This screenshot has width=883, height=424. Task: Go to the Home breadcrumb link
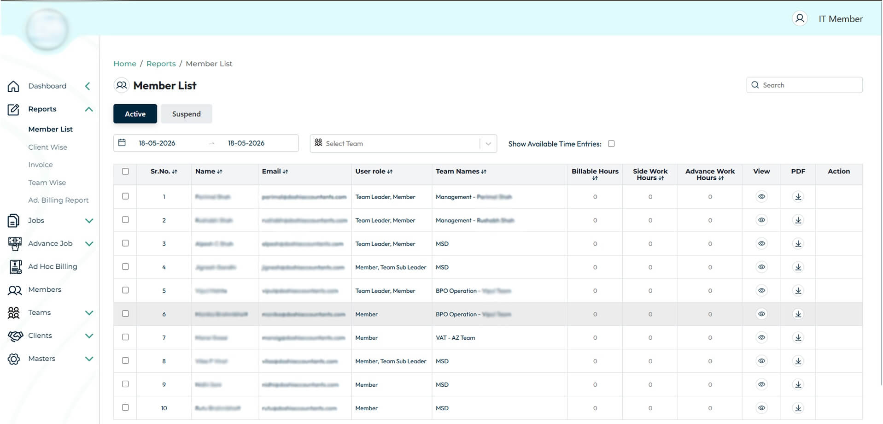(x=125, y=64)
